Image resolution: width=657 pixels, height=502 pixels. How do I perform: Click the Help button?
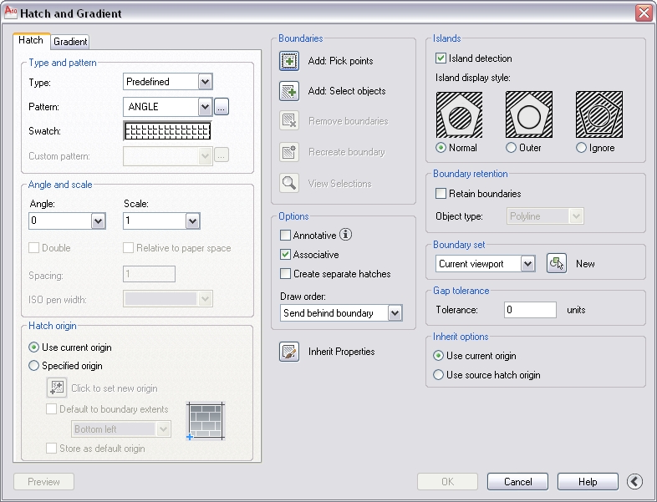point(588,482)
